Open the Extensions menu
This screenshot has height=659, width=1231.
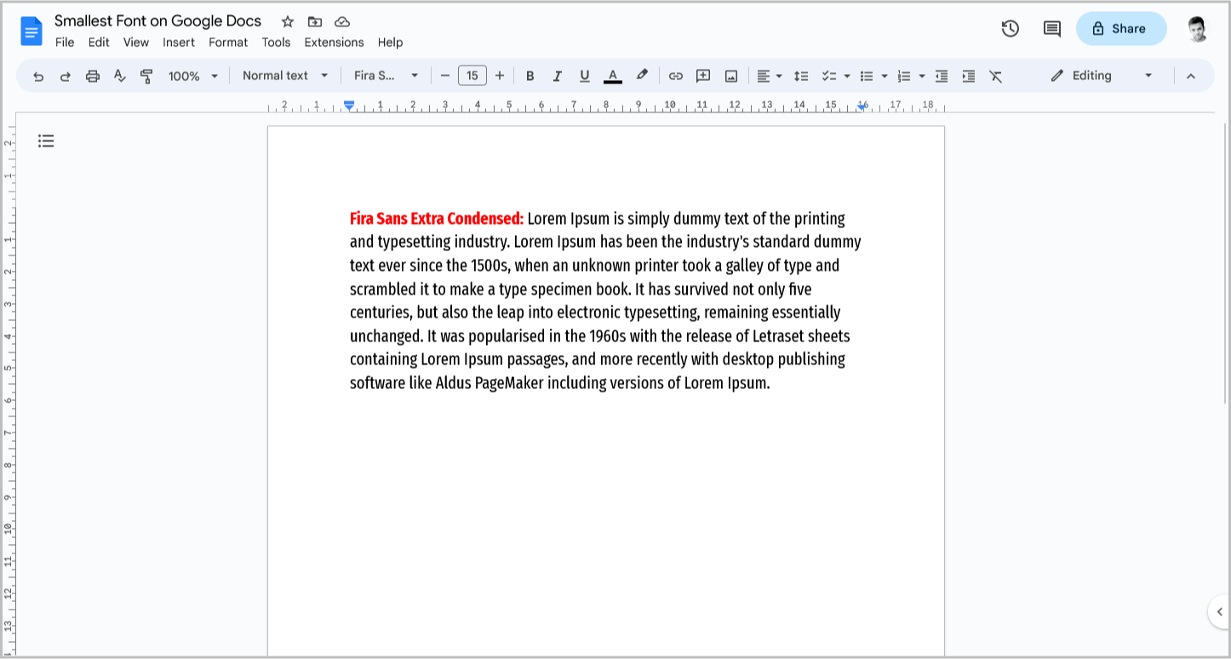pos(334,43)
